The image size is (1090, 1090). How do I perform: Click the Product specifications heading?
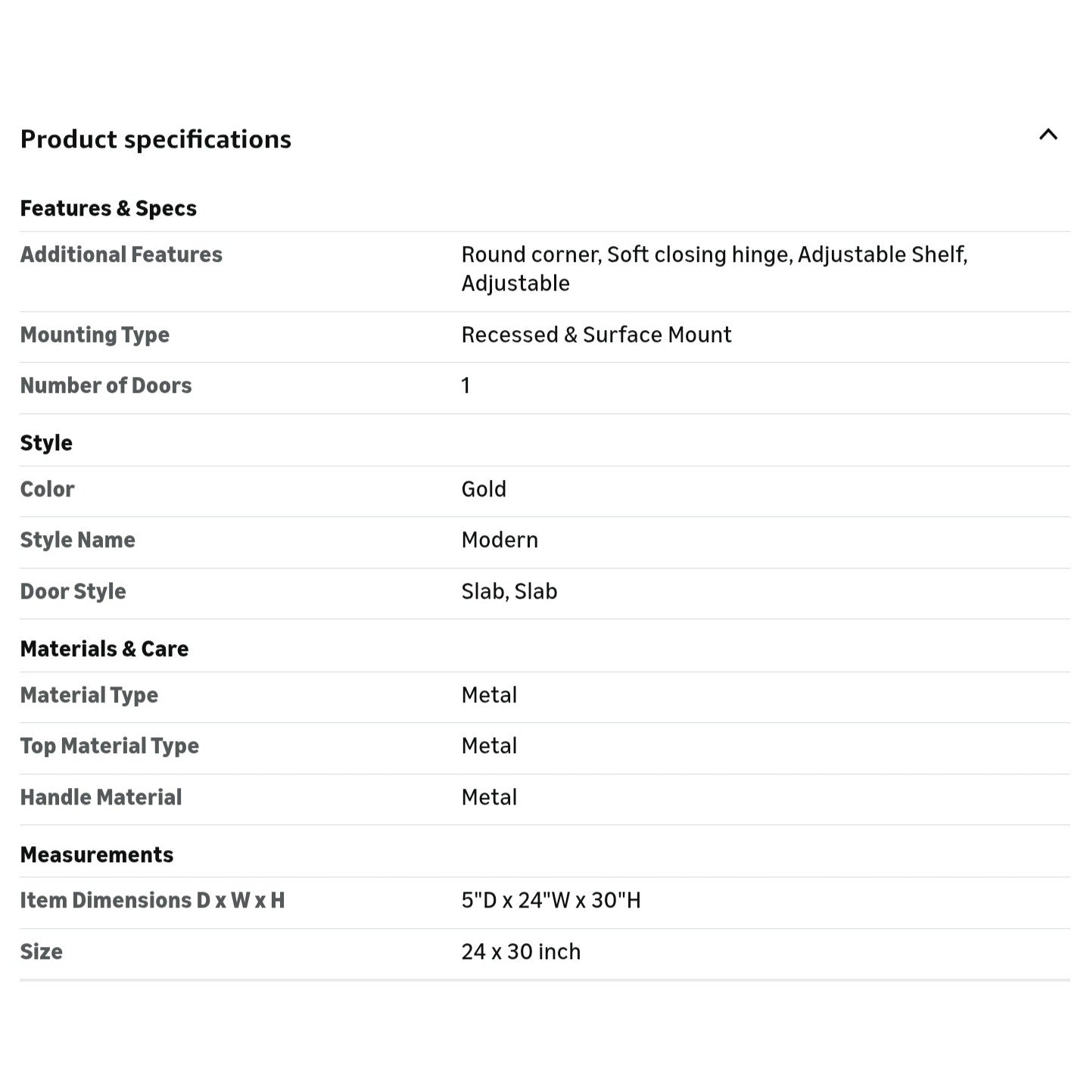pyautogui.click(x=155, y=139)
